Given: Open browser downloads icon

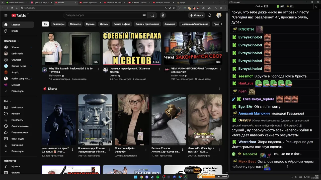Looking at the screenshot, I should 209,8.
